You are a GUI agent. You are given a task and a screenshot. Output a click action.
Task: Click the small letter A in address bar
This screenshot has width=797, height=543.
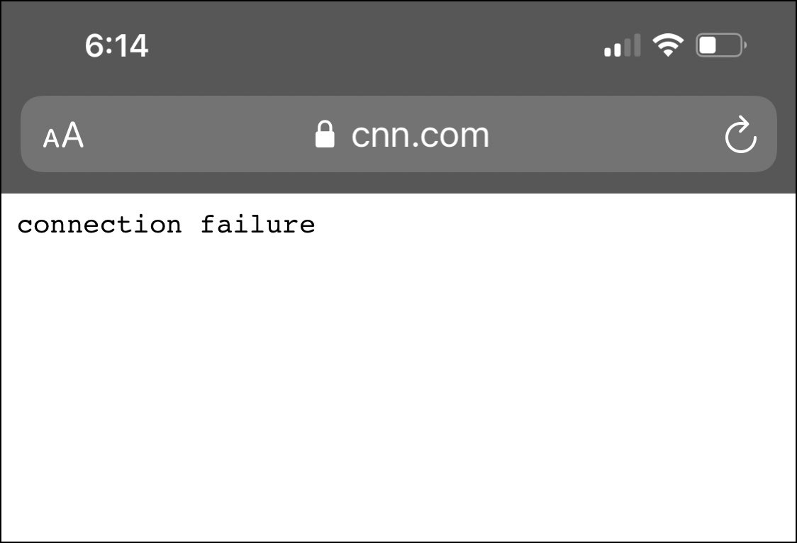pos(51,139)
